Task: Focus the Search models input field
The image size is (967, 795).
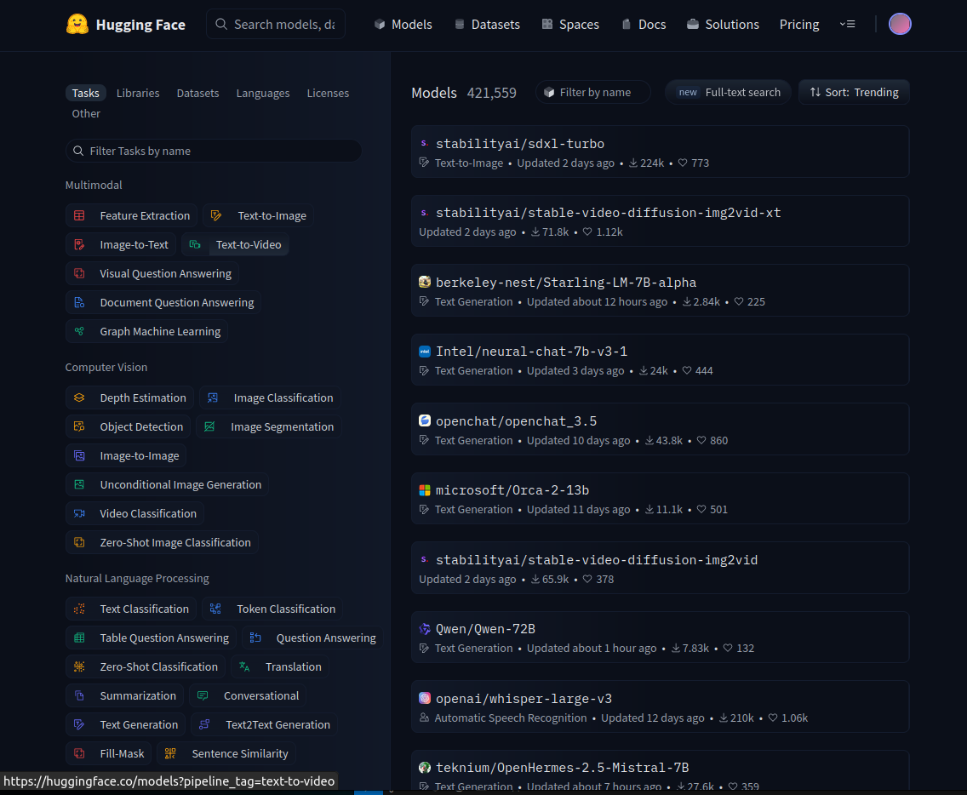Action: point(276,24)
